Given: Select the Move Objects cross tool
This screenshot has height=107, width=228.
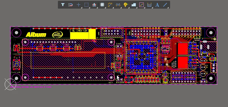Looking at the screenshot, I should [78, 5].
